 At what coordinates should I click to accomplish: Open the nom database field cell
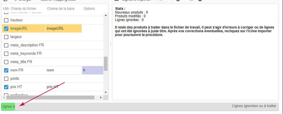pyautogui.click(x=63, y=70)
